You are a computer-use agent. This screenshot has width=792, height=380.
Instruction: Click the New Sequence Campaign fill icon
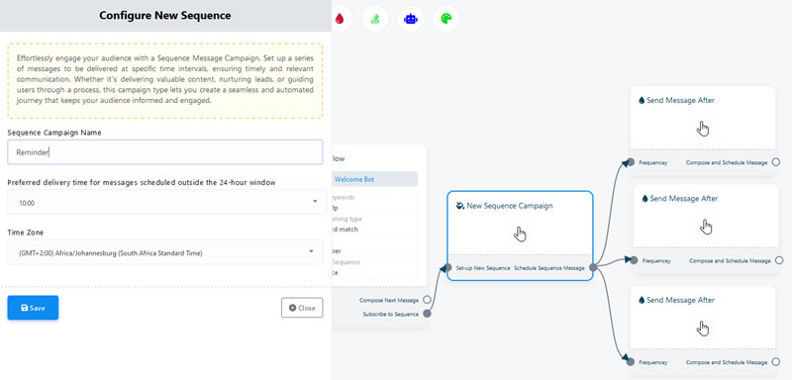tap(459, 206)
